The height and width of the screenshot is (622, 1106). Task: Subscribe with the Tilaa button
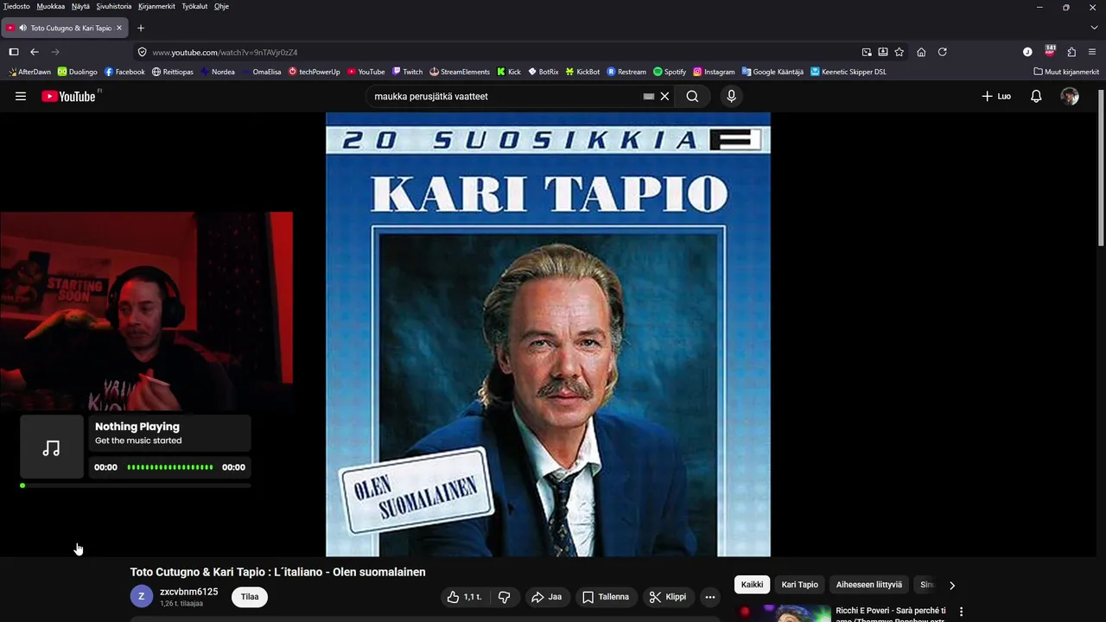[x=250, y=597]
